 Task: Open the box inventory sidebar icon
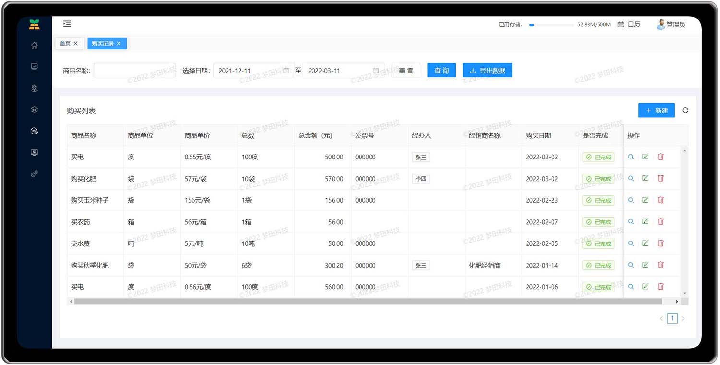[34, 131]
